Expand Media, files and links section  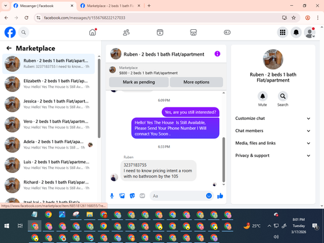[x=273, y=143]
